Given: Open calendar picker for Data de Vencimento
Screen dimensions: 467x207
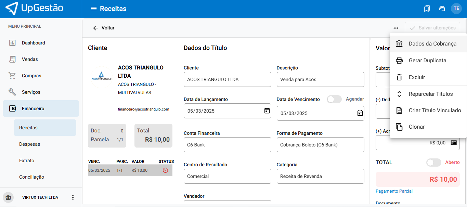Looking at the screenshot, I should tap(360, 113).
